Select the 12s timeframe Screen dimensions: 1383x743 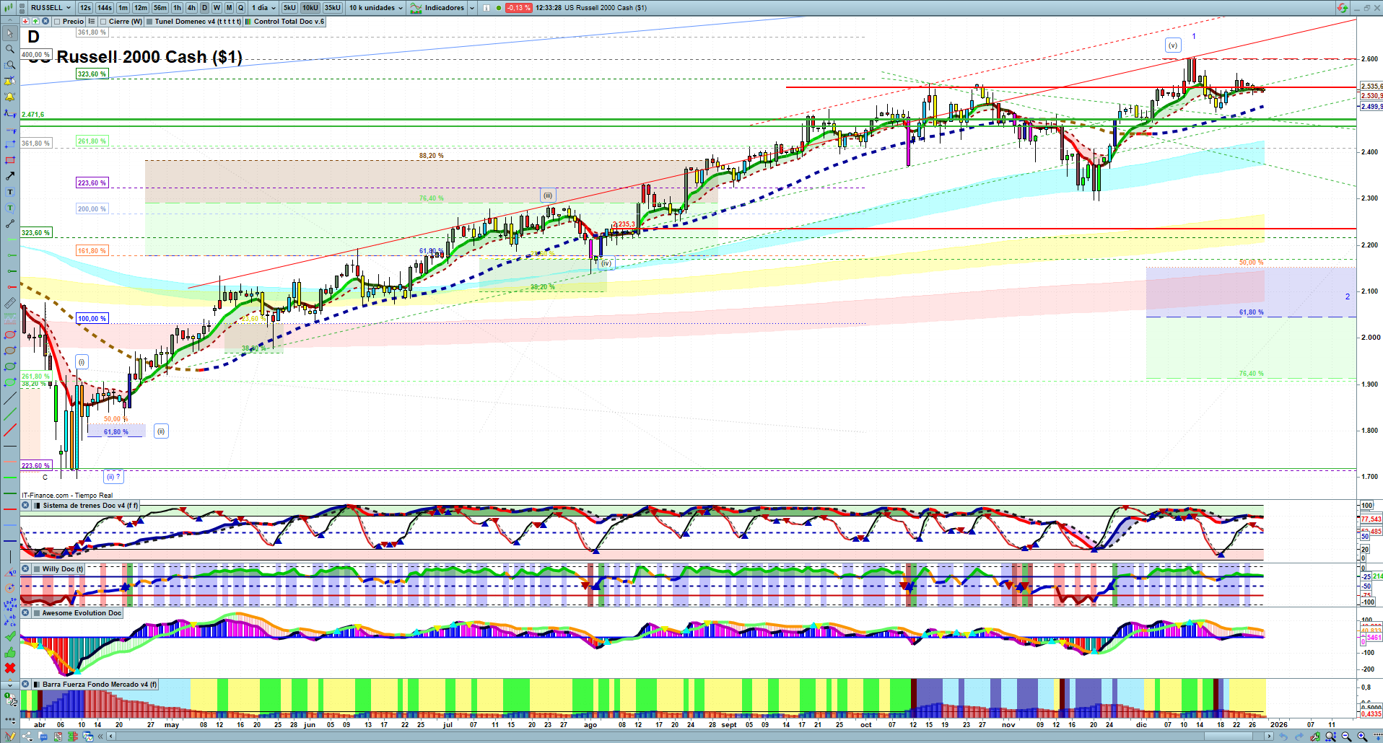pyautogui.click(x=85, y=8)
